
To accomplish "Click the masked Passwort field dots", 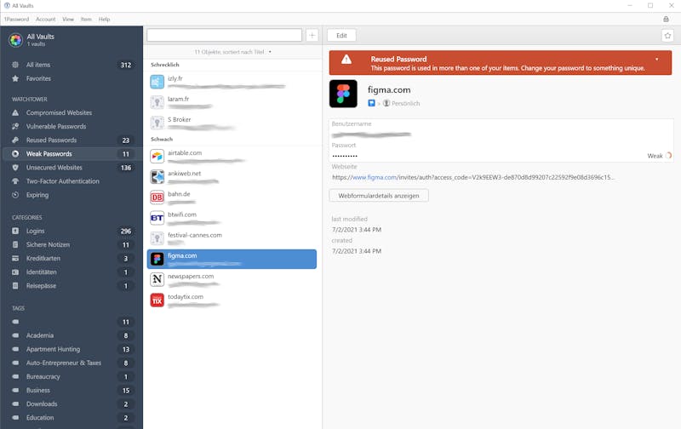I will (345, 156).
